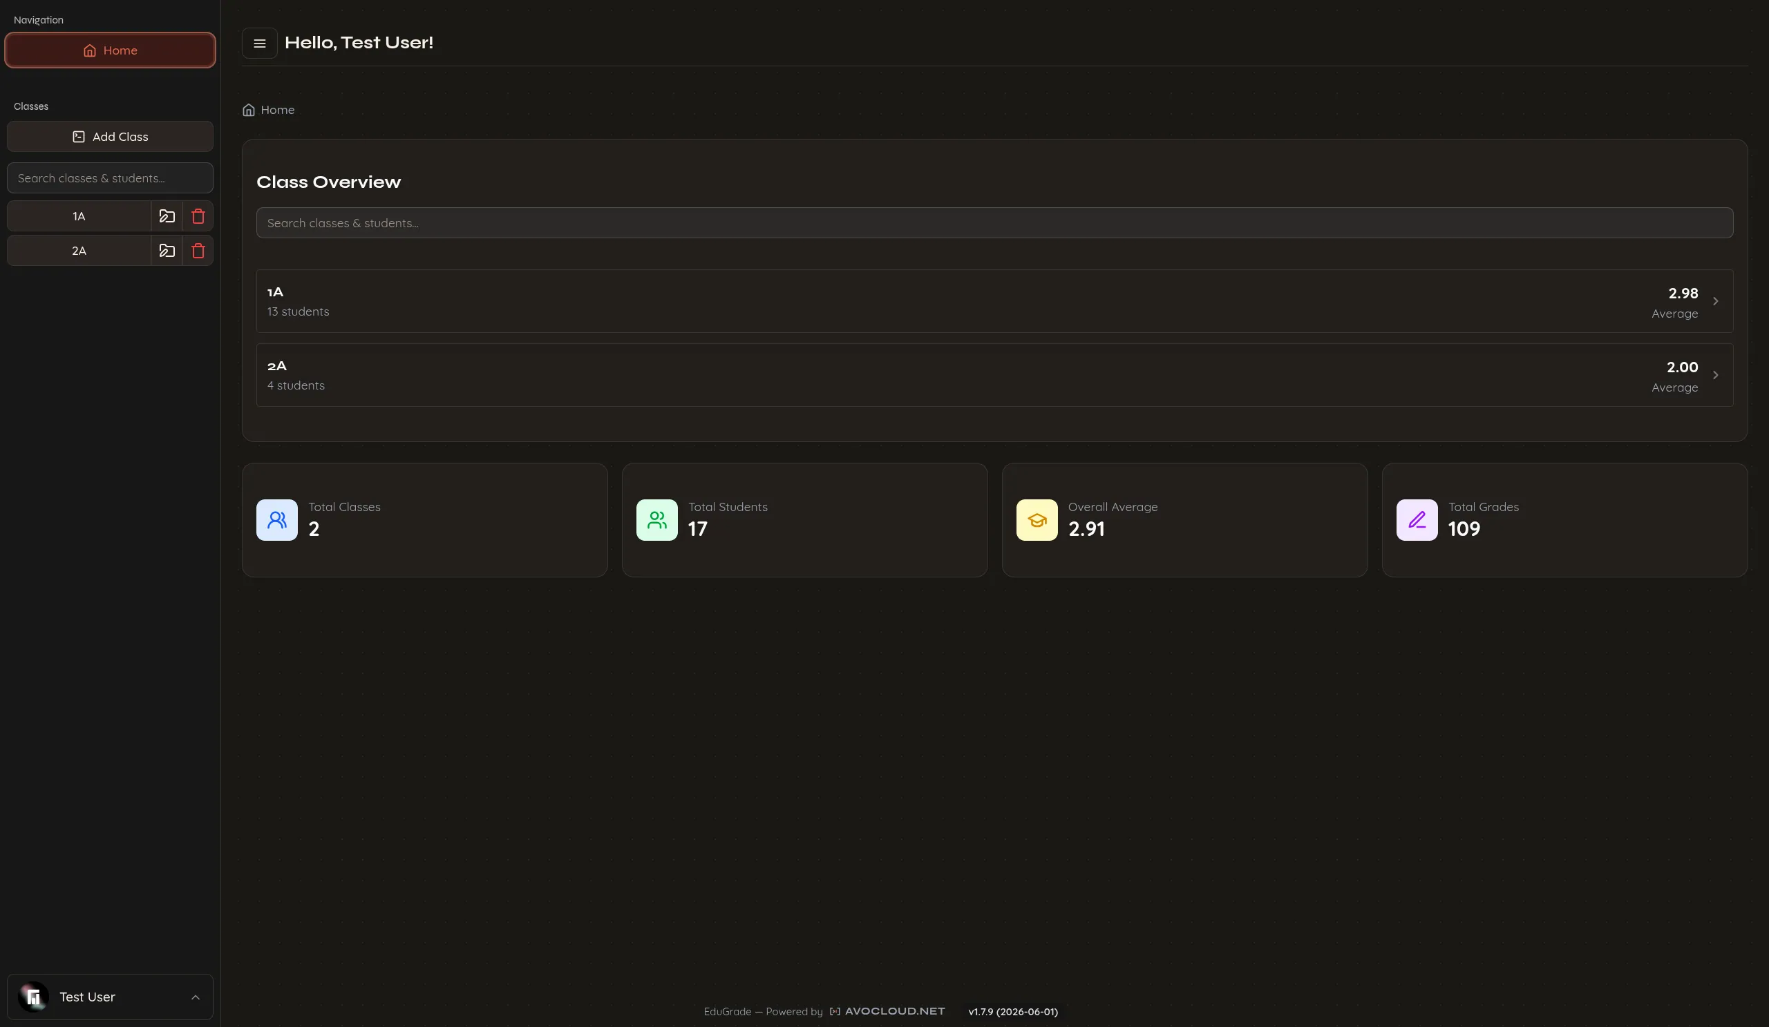1769x1027 pixels.
Task: Click the Total Classes blue people icon
Action: (276, 520)
